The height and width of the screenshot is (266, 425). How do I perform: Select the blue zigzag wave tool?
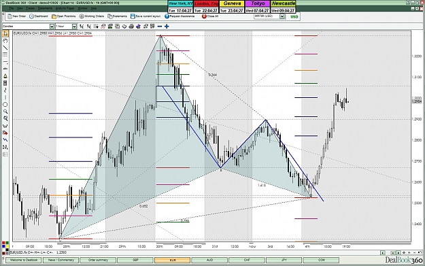[5, 140]
